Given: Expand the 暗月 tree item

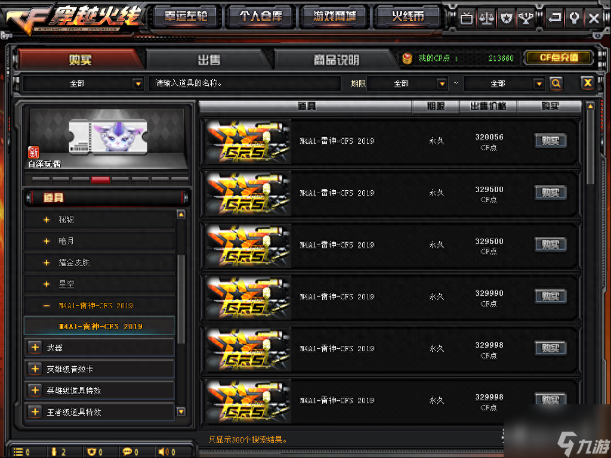Looking at the screenshot, I should click(x=47, y=241).
